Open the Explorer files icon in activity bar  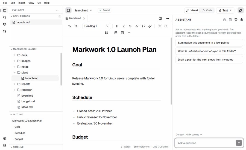[5, 10]
